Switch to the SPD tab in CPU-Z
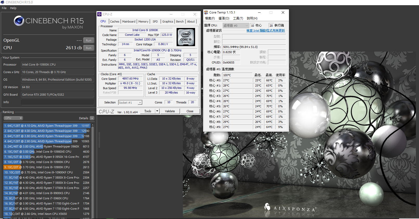The image size is (419, 219). [155, 22]
